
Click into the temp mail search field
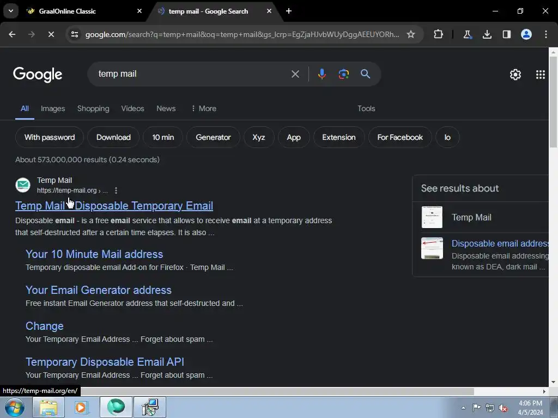[x=192, y=74]
